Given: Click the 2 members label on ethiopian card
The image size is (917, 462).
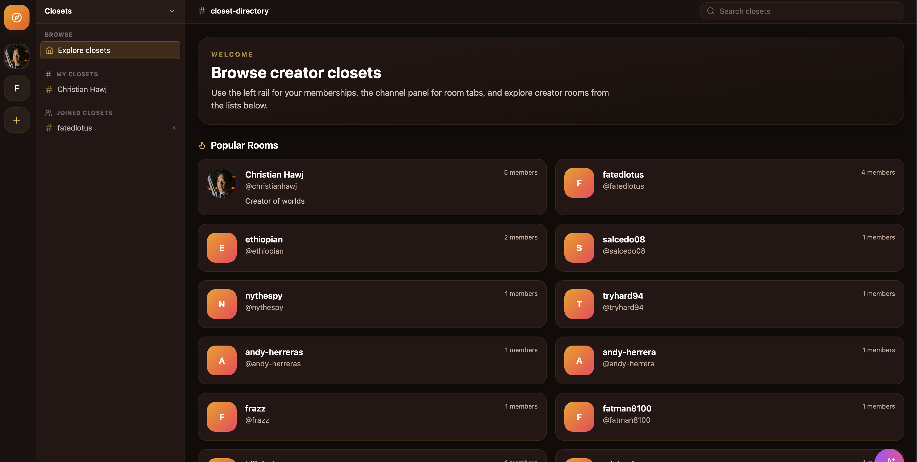Looking at the screenshot, I should (x=520, y=237).
